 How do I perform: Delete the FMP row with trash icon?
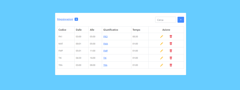point(171,51)
